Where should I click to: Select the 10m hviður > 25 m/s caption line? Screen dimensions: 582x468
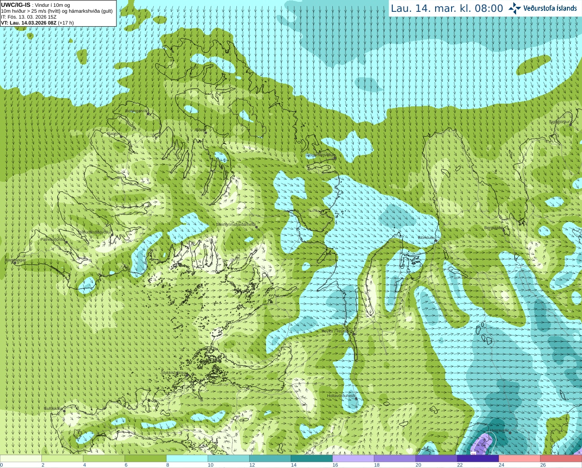pos(57,11)
